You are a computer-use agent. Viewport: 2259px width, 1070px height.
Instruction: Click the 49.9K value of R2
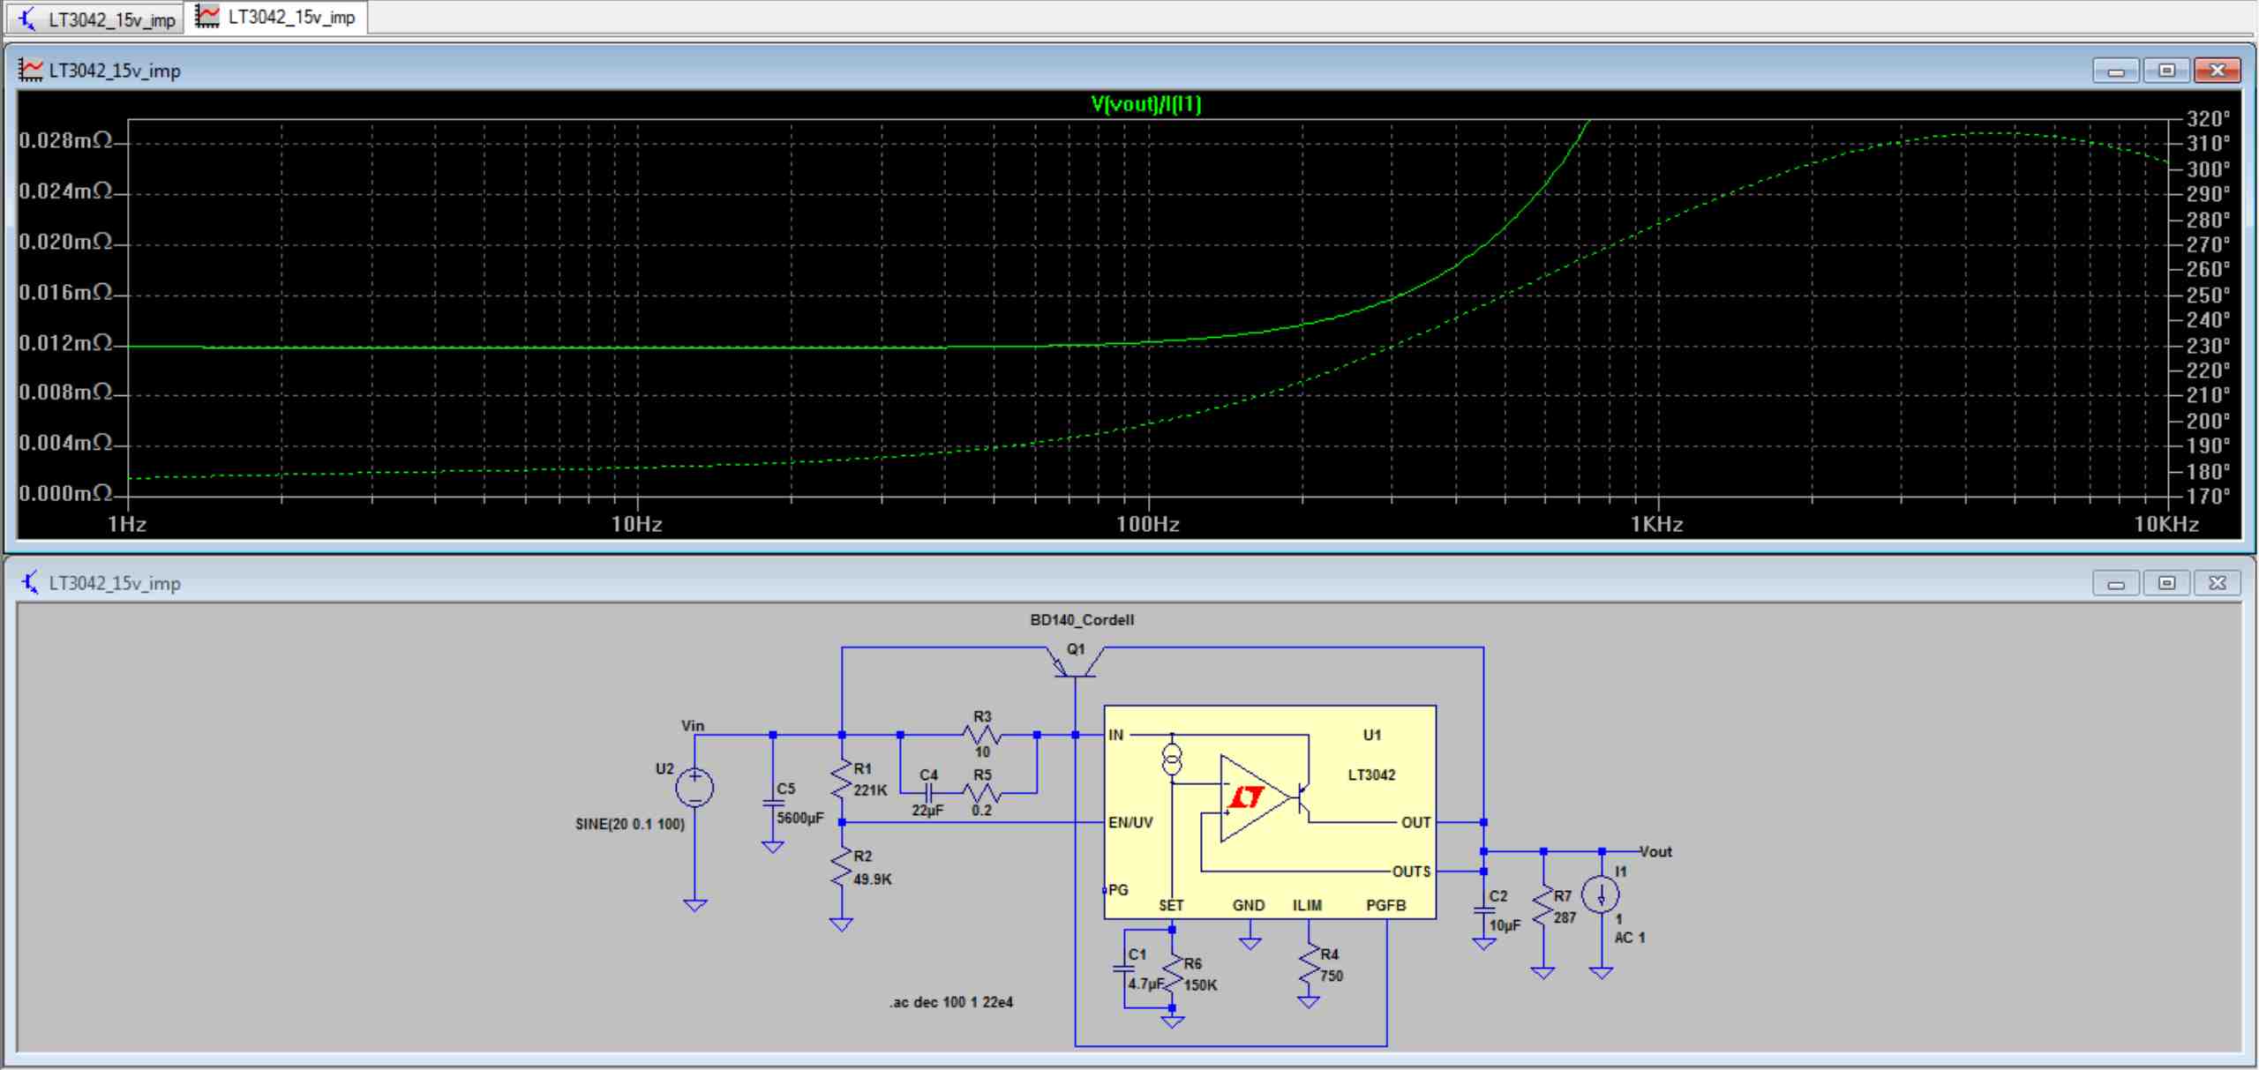pos(873,879)
